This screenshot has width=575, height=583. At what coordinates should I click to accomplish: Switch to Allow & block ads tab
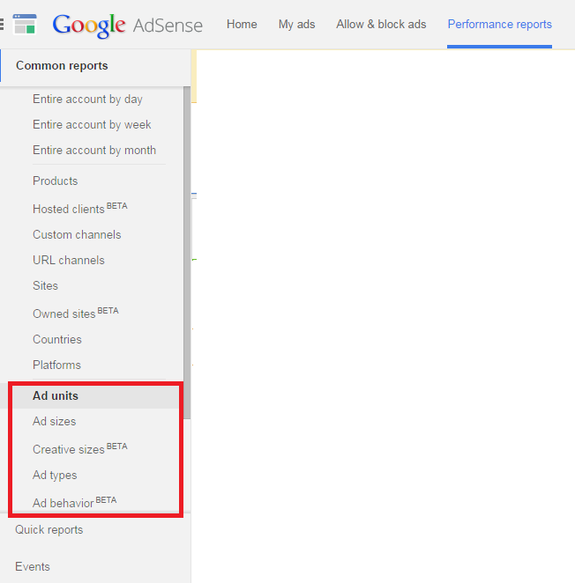[381, 24]
